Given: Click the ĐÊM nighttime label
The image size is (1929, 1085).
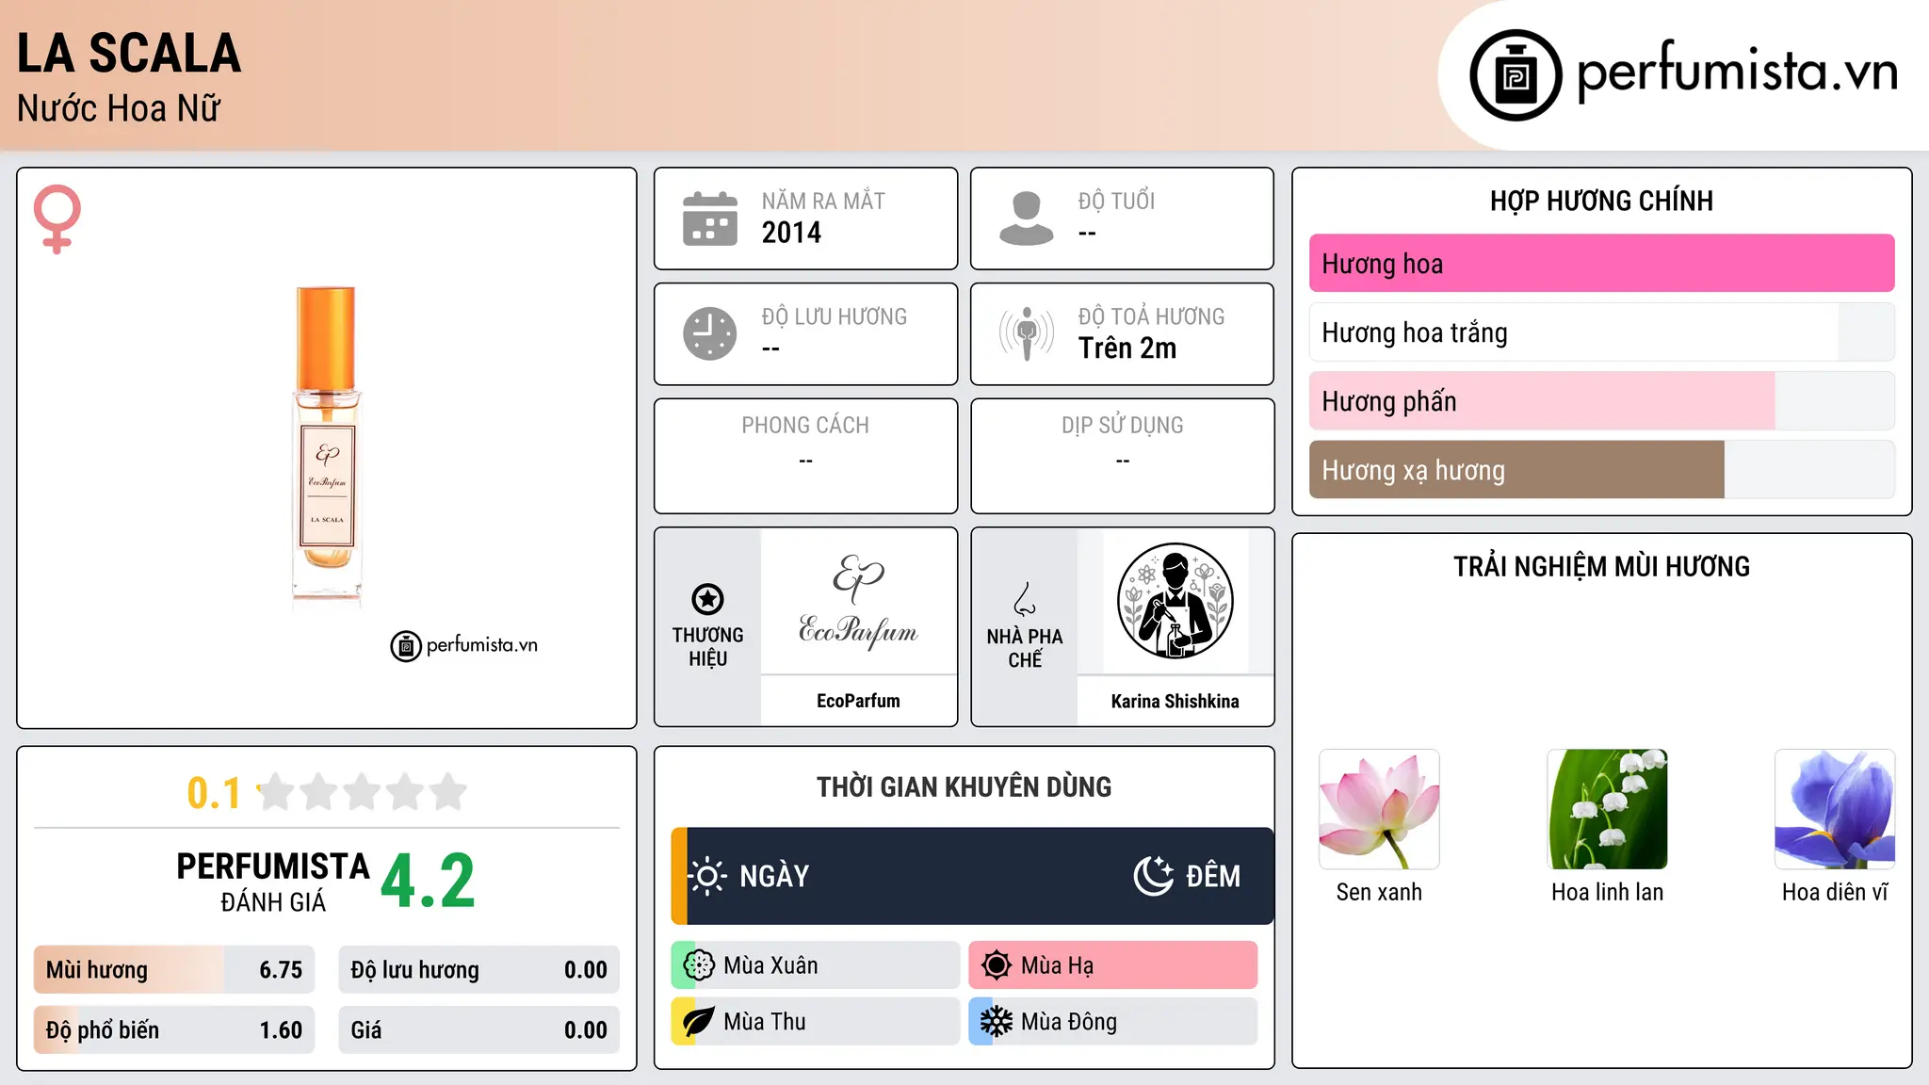Looking at the screenshot, I should pos(1213,876).
